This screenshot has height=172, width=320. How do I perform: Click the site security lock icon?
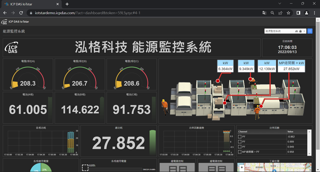[31, 13]
